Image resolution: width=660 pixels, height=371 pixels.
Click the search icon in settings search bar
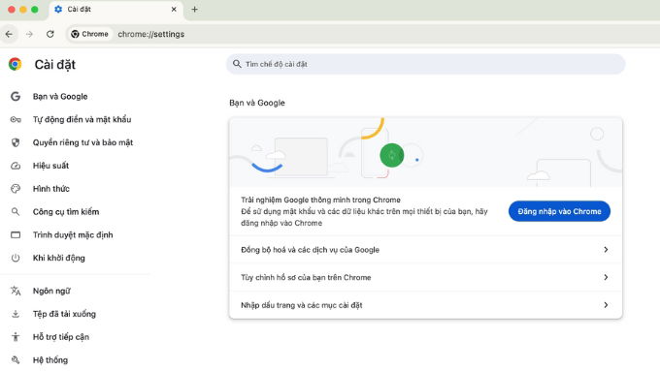(237, 64)
